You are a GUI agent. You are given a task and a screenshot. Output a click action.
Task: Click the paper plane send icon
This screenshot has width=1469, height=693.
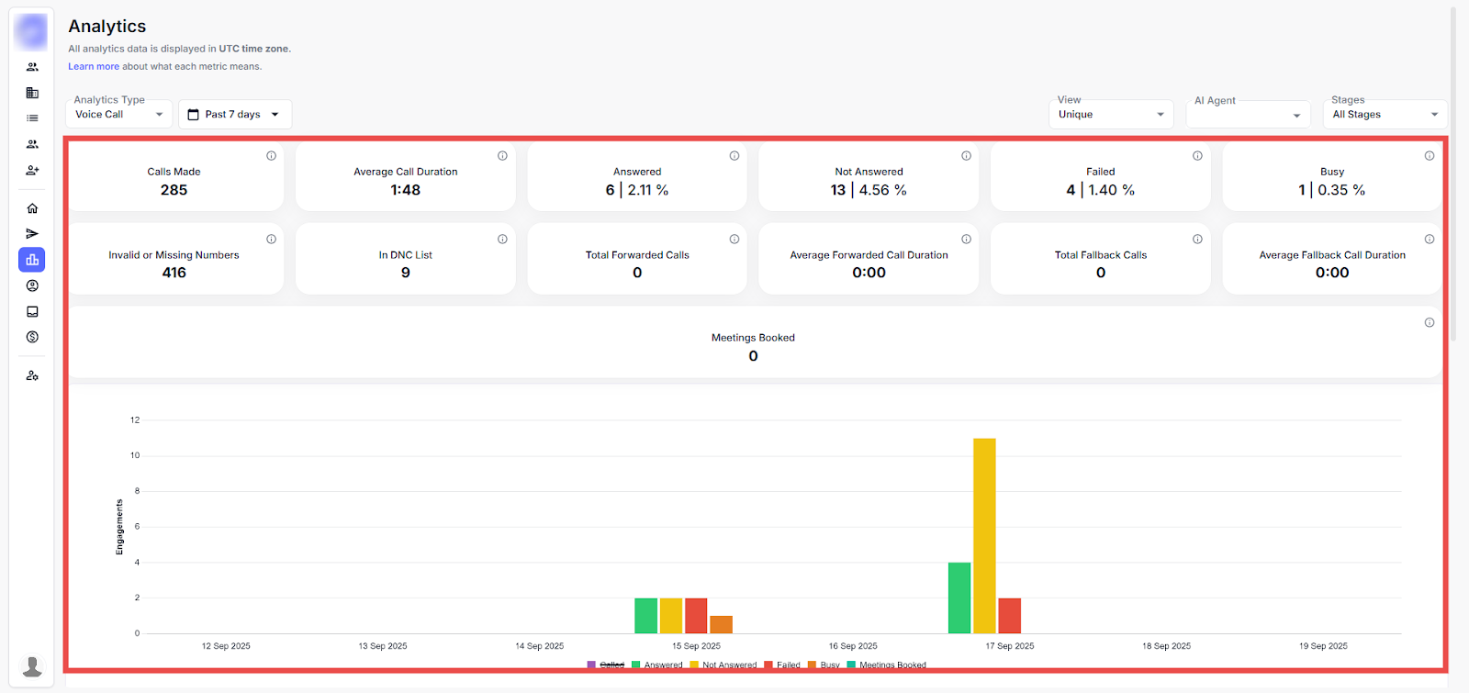click(32, 234)
